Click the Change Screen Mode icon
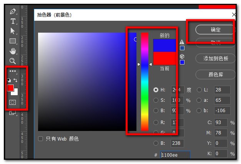241x164 pixels. pyautogui.click(x=12, y=113)
